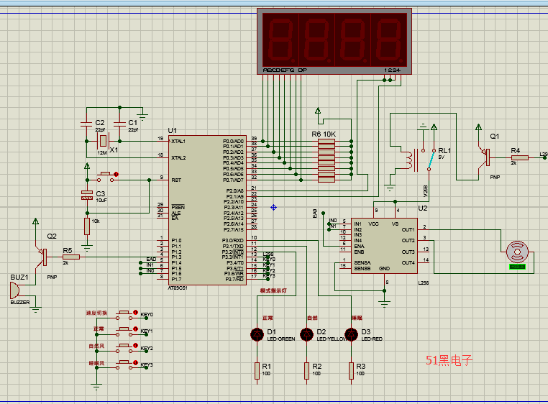The width and height of the screenshot is (548, 404).
Task: Click the '12M' crystal frequency text
Action: tap(101, 152)
